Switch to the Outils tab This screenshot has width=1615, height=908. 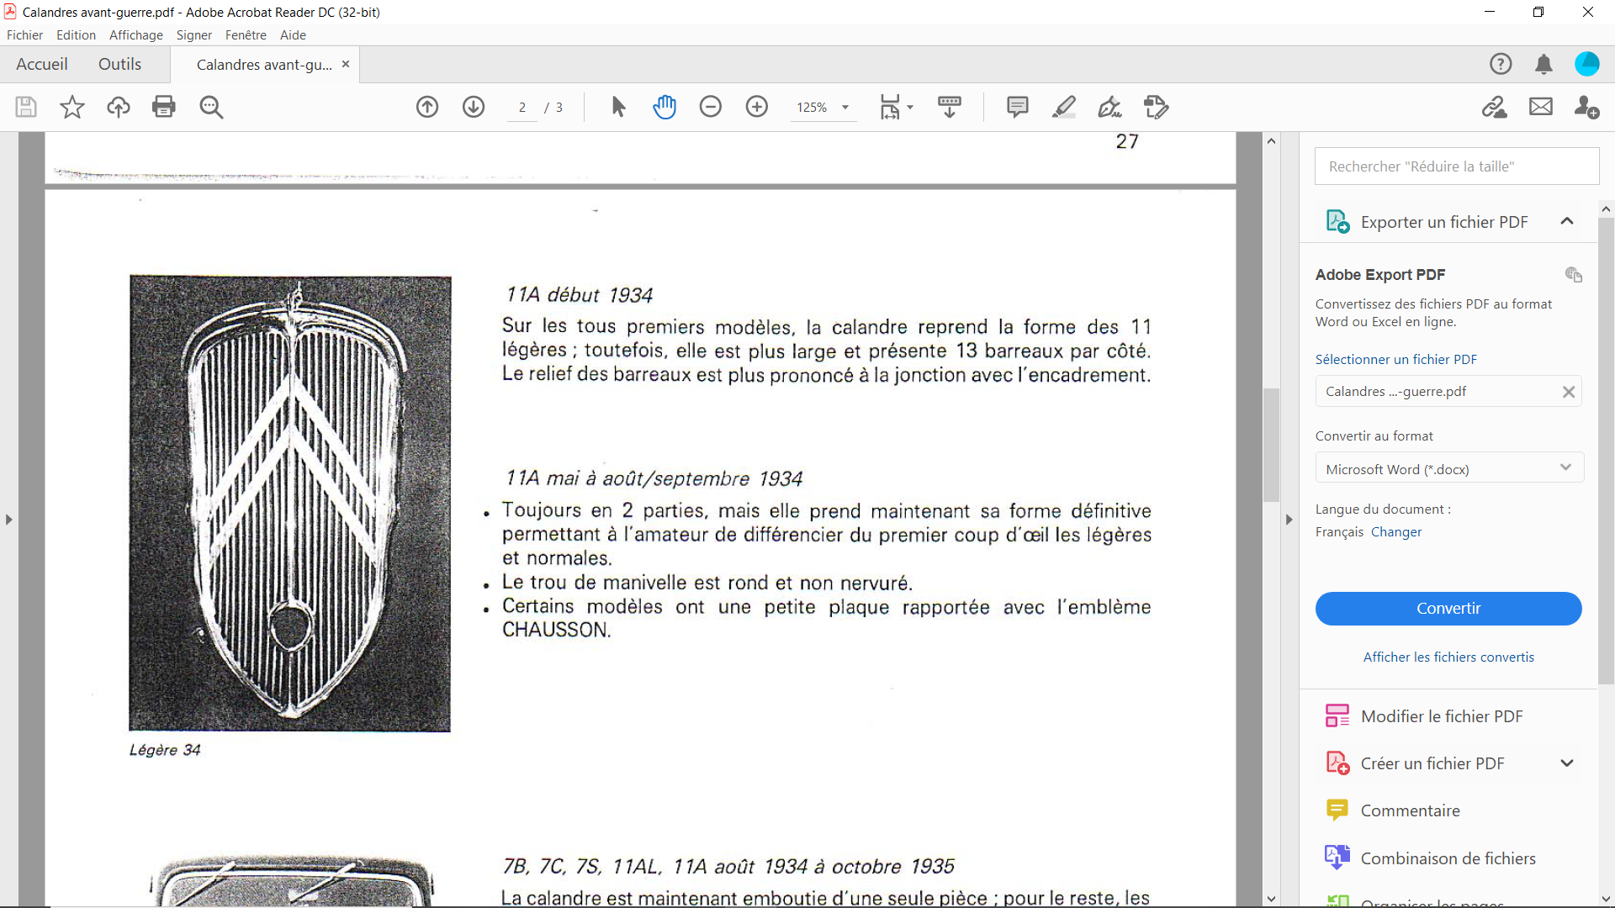(x=119, y=65)
